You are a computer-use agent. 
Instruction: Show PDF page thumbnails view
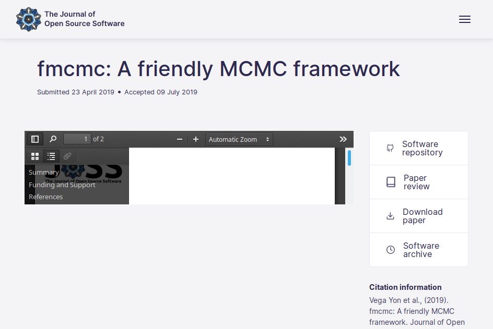(35, 156)
